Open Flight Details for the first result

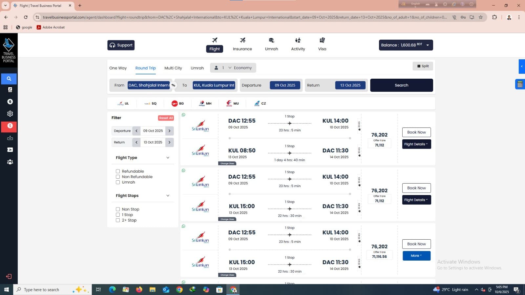416,144
